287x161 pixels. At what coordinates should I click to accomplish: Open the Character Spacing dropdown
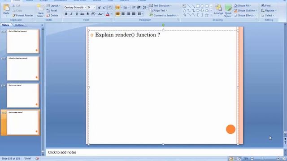point(93,14)
